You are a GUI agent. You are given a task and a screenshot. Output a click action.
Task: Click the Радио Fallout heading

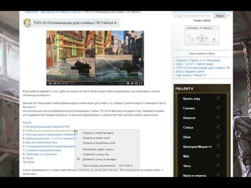coord(202,20)
